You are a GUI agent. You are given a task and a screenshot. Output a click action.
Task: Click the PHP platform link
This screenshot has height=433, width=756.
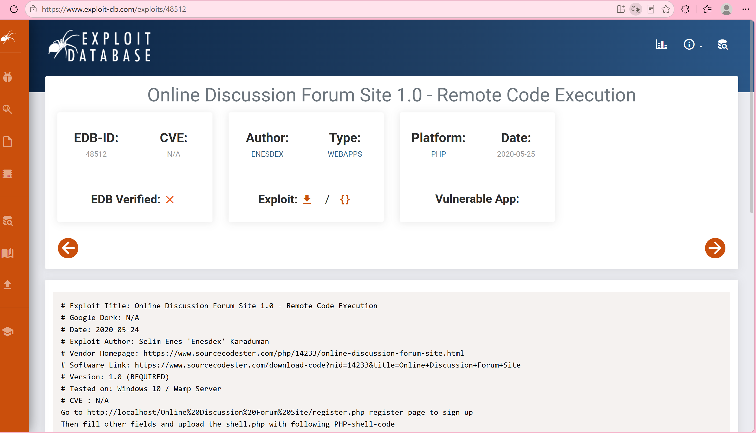click(438, 154)
